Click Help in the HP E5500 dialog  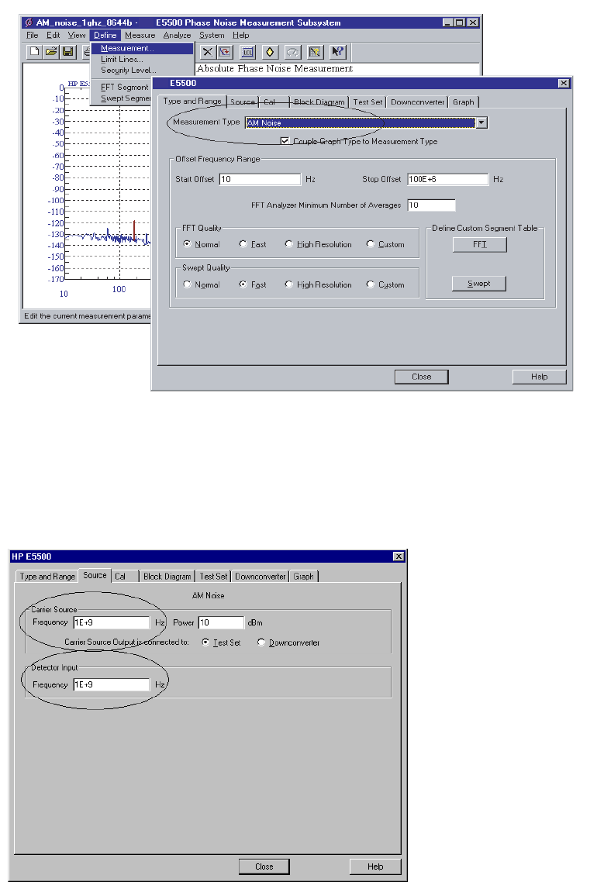click(x=375, y=866)
